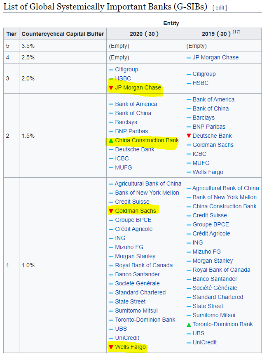This screenshot has width=262, height=353.
Task: Open Credit Suisse in 2019 column
Action: point(210,215)
